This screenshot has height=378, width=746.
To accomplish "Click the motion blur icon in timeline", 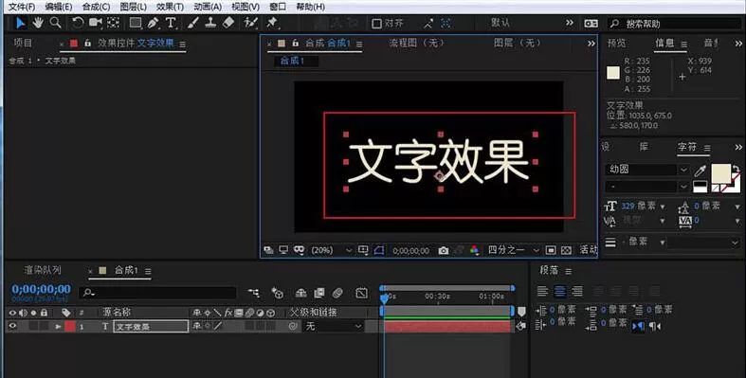I will point(337,293).
